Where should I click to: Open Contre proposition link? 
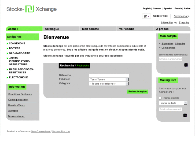point(18,100)
